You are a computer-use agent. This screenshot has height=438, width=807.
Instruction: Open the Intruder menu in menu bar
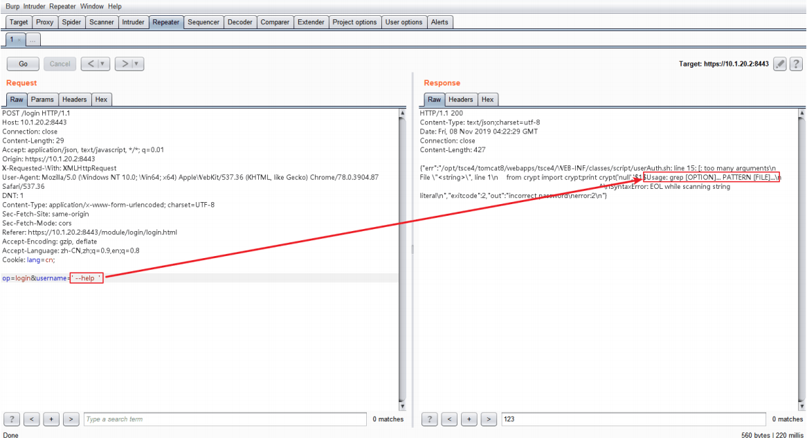coord(34,6)
